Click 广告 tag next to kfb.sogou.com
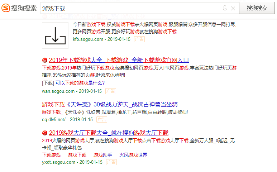Image resolution: width=277 pixels, height=172 pixels. coord(139,39)
